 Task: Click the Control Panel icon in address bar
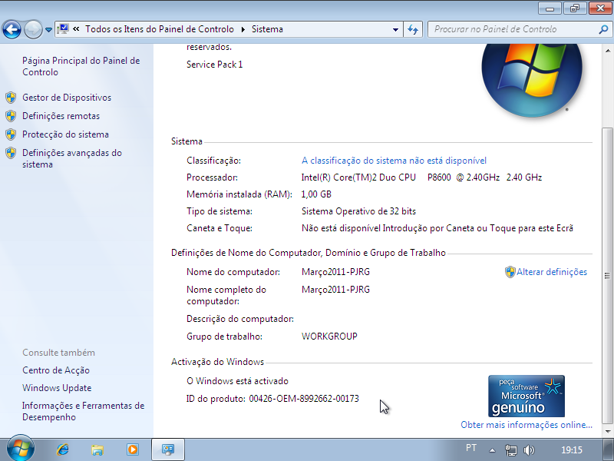coord(63,29)
